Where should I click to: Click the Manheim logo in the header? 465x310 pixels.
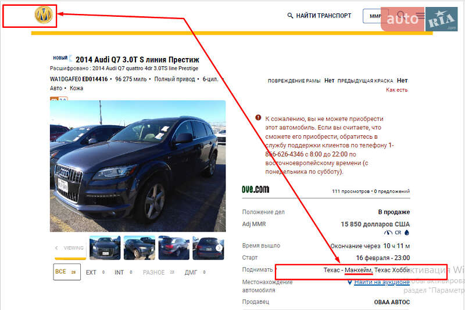pos(44,15)
